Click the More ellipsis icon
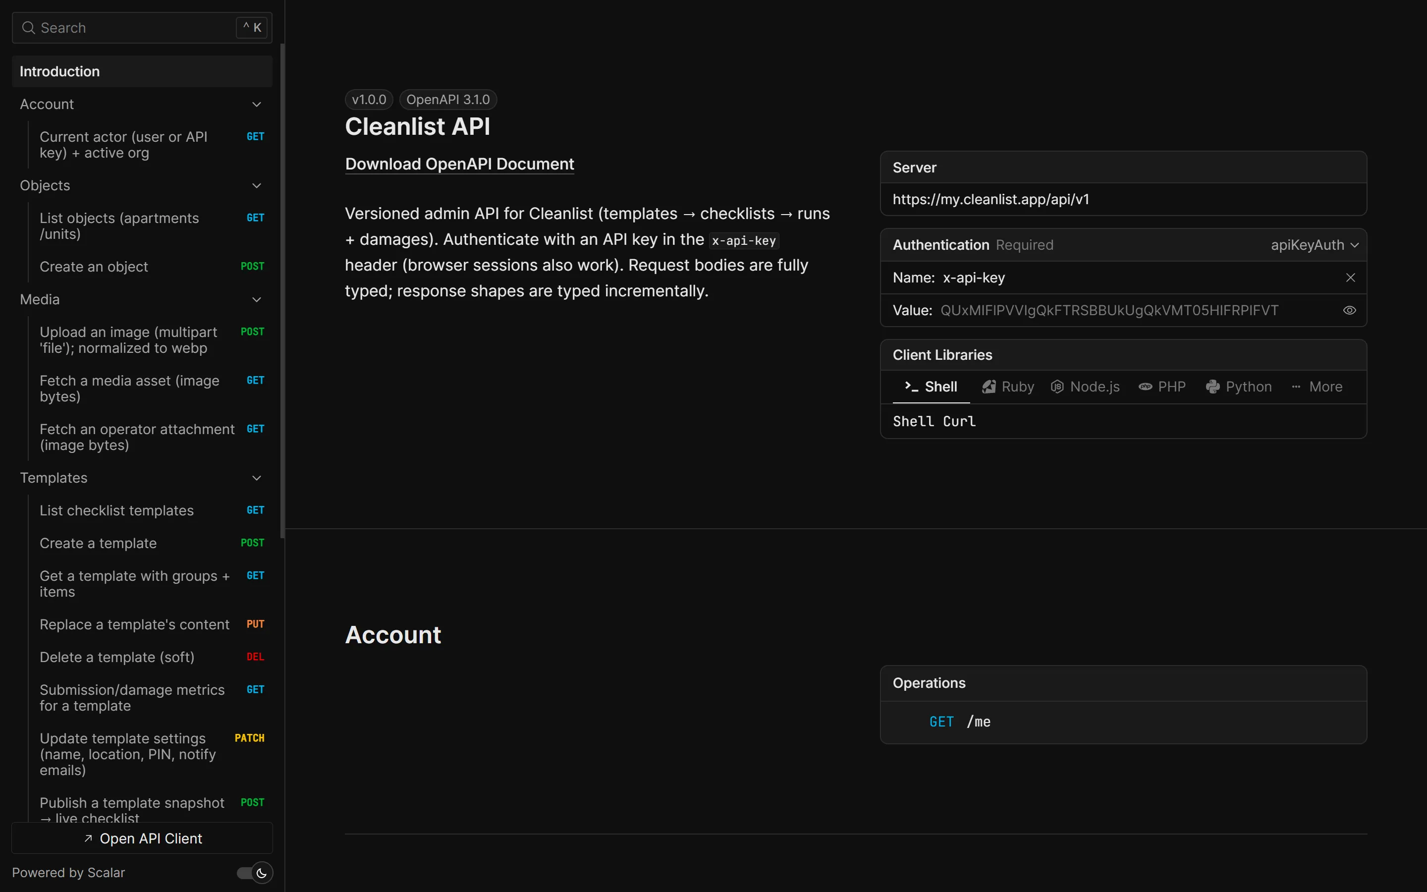1427x892 pixels. [1296, 387]
